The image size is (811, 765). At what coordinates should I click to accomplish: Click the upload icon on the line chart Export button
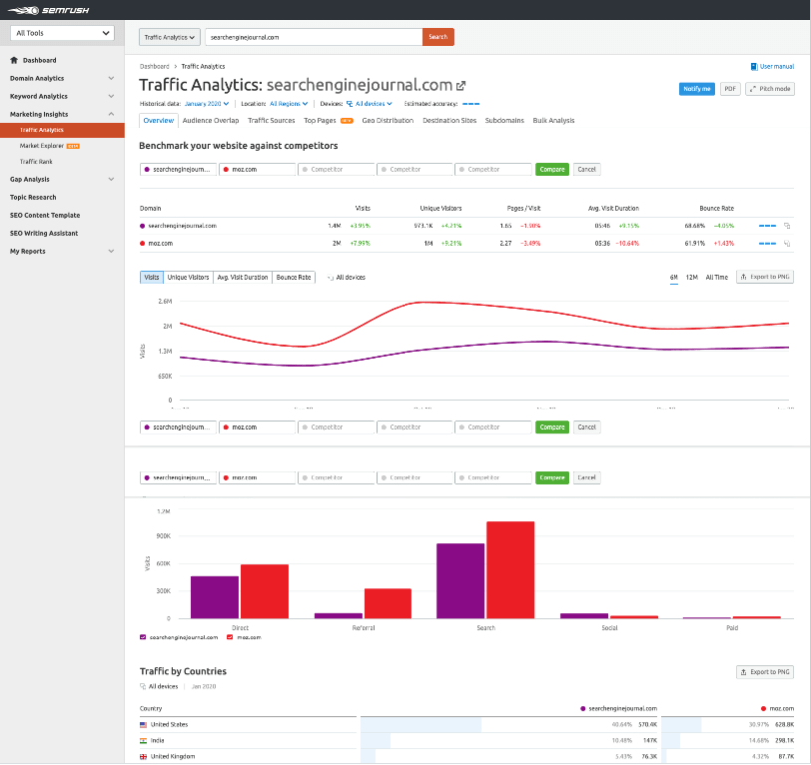(x=744, y=277)
